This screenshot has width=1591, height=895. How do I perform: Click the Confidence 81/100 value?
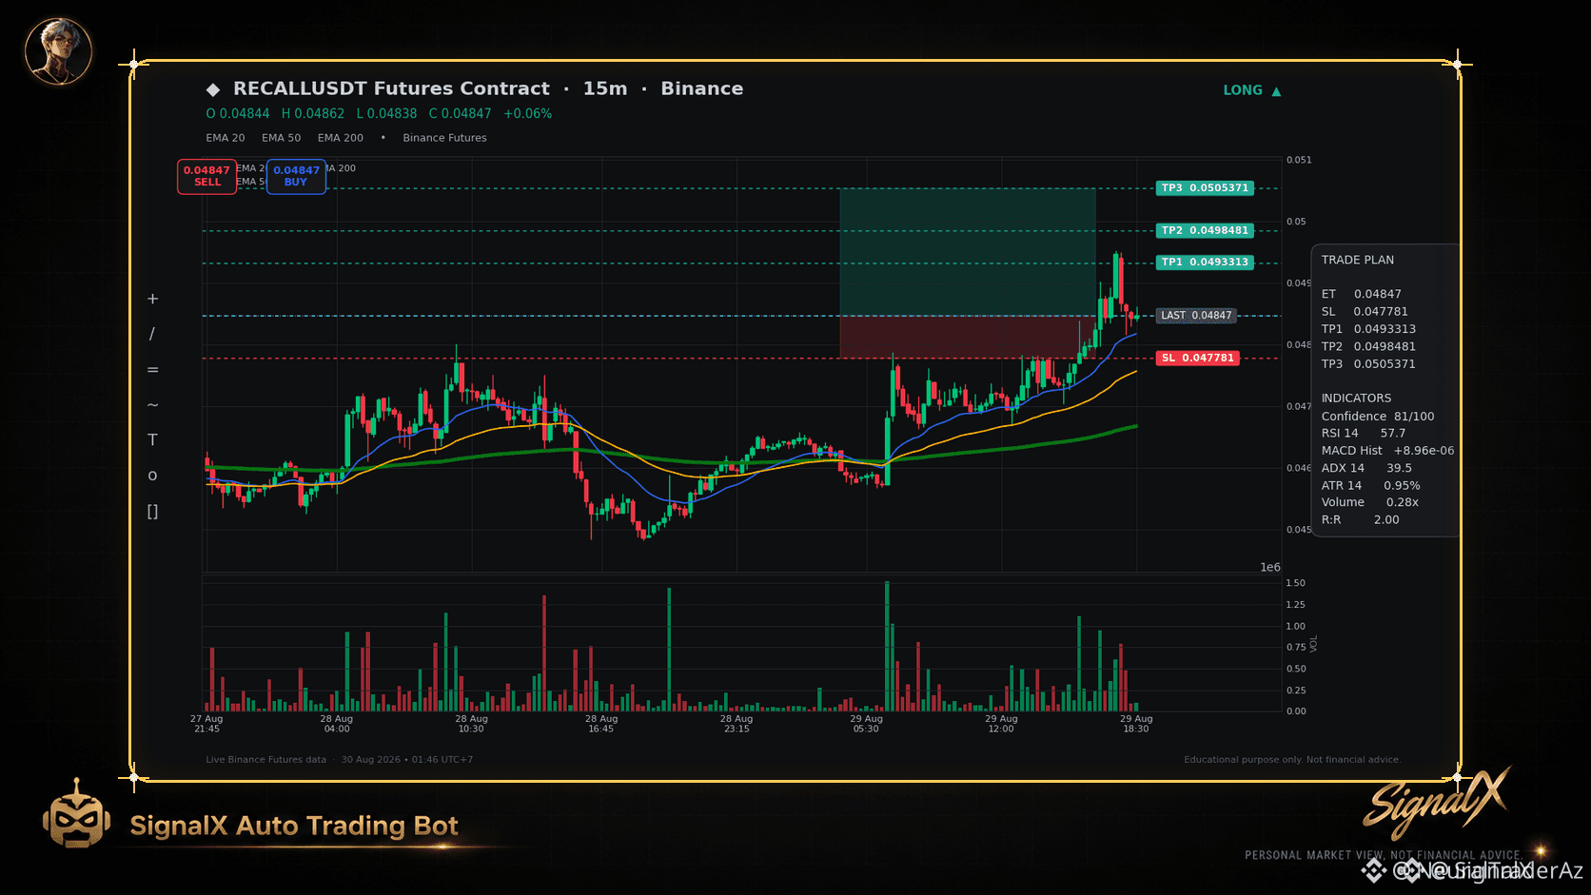point(1414,417)
